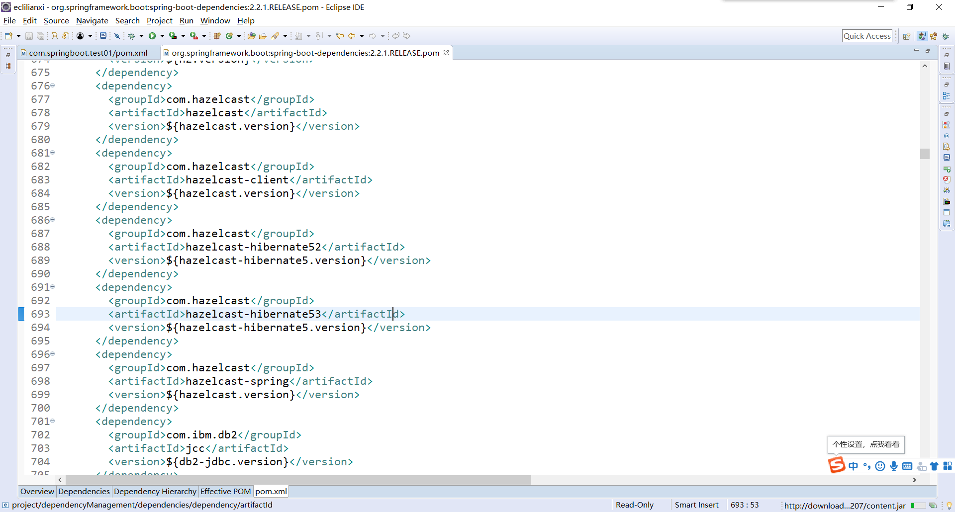
Task: Open the Outline view from right trim
Action: coord(947,95)
